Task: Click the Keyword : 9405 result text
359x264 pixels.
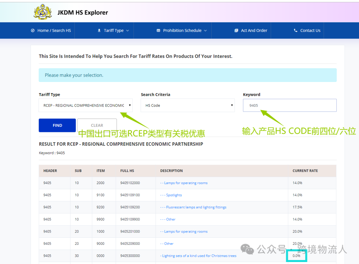Action: (x=52, y=153)
